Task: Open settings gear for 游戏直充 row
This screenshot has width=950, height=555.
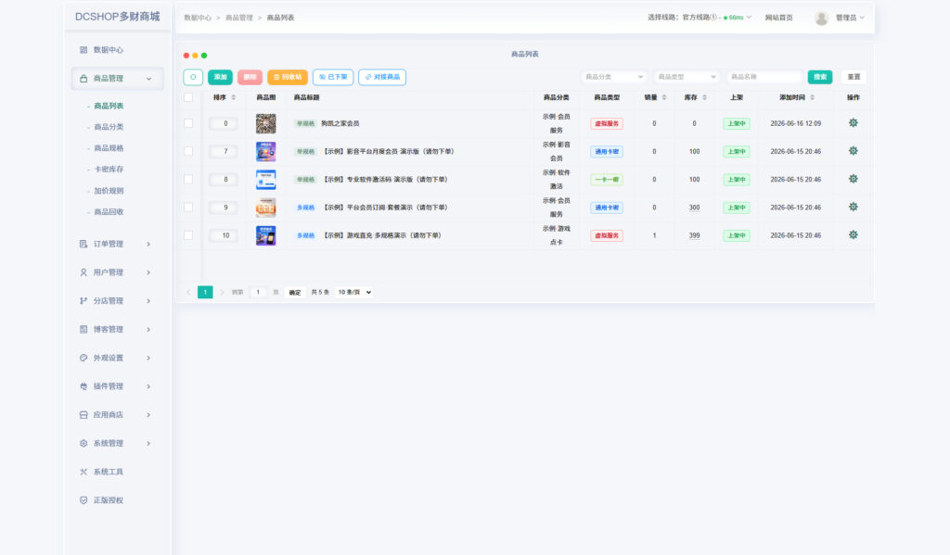Action: pos(854,234)
